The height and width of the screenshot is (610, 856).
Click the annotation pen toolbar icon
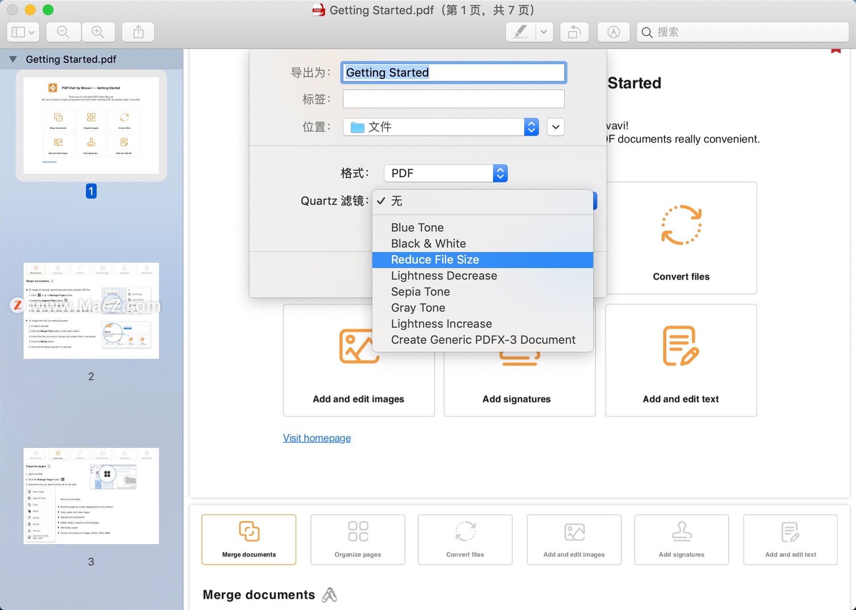tap(521, 32)
